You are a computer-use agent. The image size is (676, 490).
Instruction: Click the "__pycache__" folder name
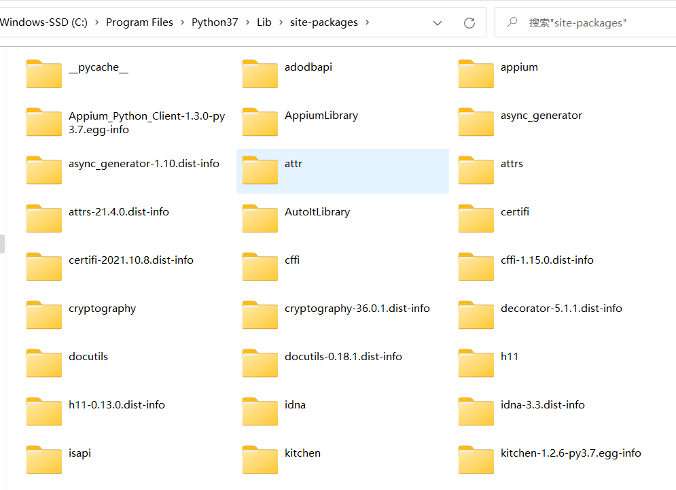pos(99,68)
